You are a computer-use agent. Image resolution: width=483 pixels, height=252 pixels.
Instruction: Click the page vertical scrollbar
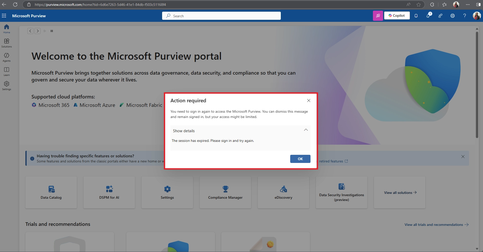point(477,85)
